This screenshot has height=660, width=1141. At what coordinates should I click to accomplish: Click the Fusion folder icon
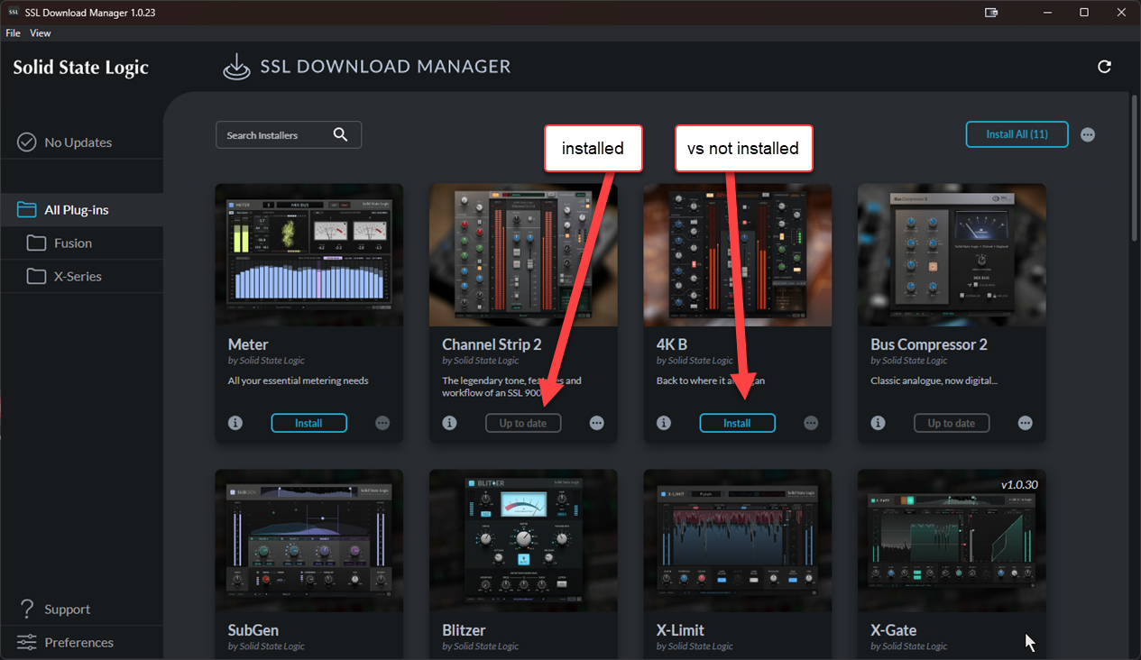click(37, 243)
